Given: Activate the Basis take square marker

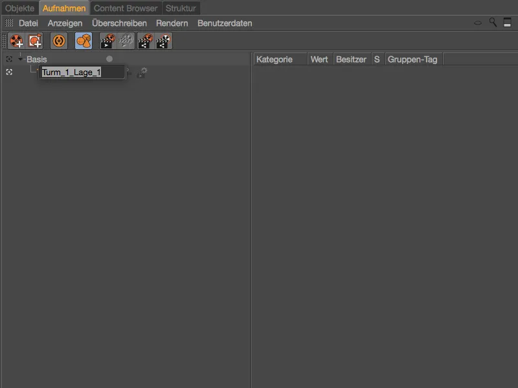Looking at the screenshot, I should click(x=9, y=59).
